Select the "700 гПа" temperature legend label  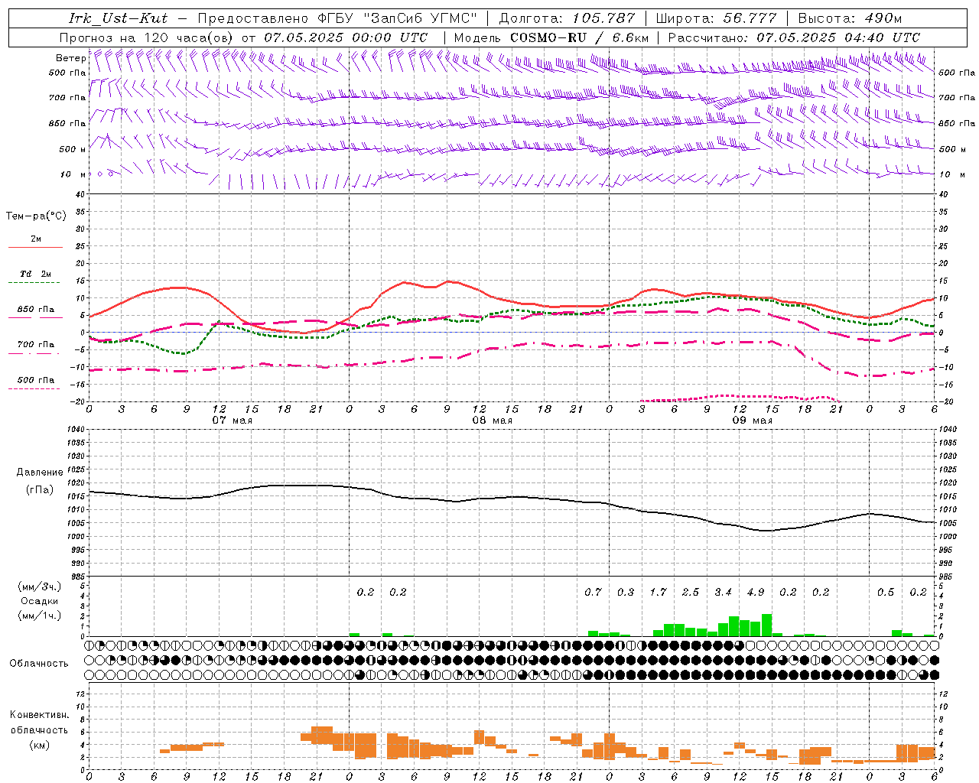click(36, 344)
